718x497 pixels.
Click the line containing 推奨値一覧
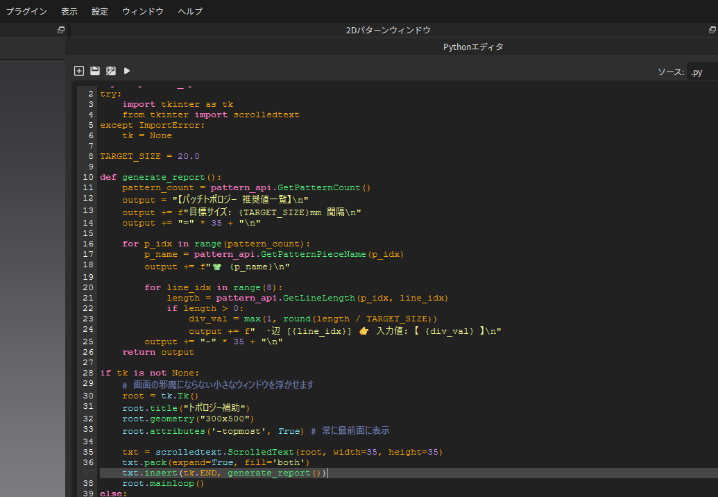click(215, 200)
